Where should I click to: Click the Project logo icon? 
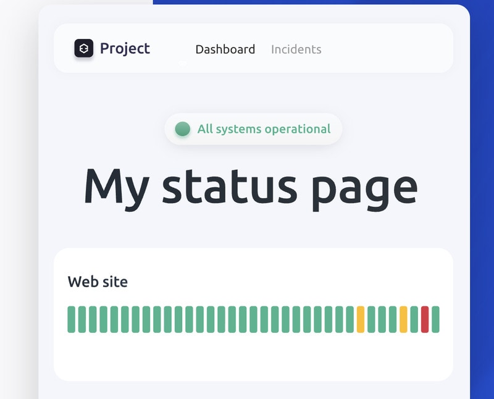[x=84, y=49]
